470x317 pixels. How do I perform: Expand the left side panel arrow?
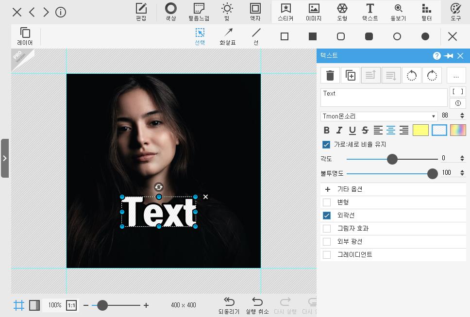click(5, 158)
